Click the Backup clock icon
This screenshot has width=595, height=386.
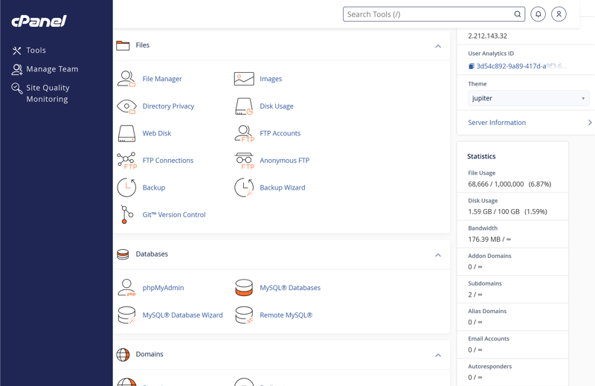[x=126, y=187]
